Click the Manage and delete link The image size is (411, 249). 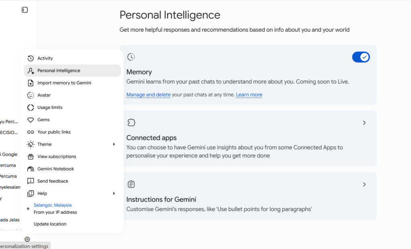click(149, 95)
